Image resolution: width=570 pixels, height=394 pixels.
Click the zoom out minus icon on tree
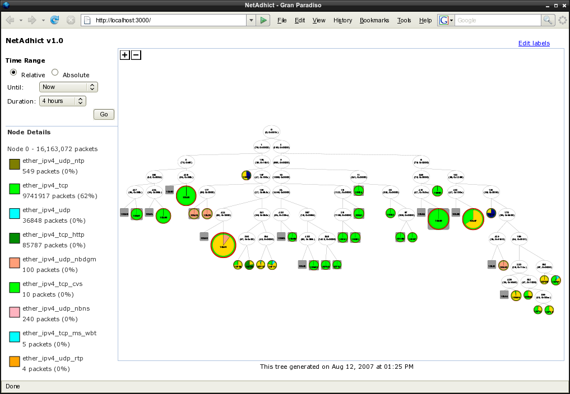tap(136, 55)
